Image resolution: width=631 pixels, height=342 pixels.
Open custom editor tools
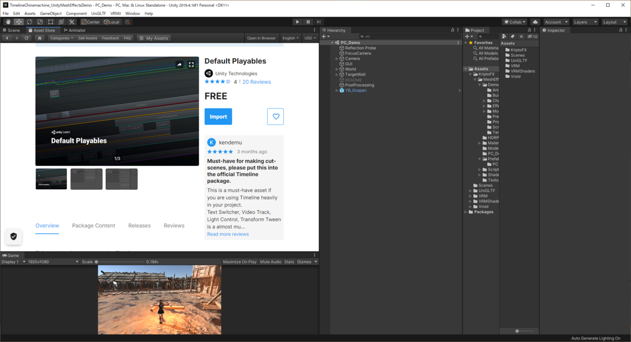pyautogui.click(x=72, y=22)
